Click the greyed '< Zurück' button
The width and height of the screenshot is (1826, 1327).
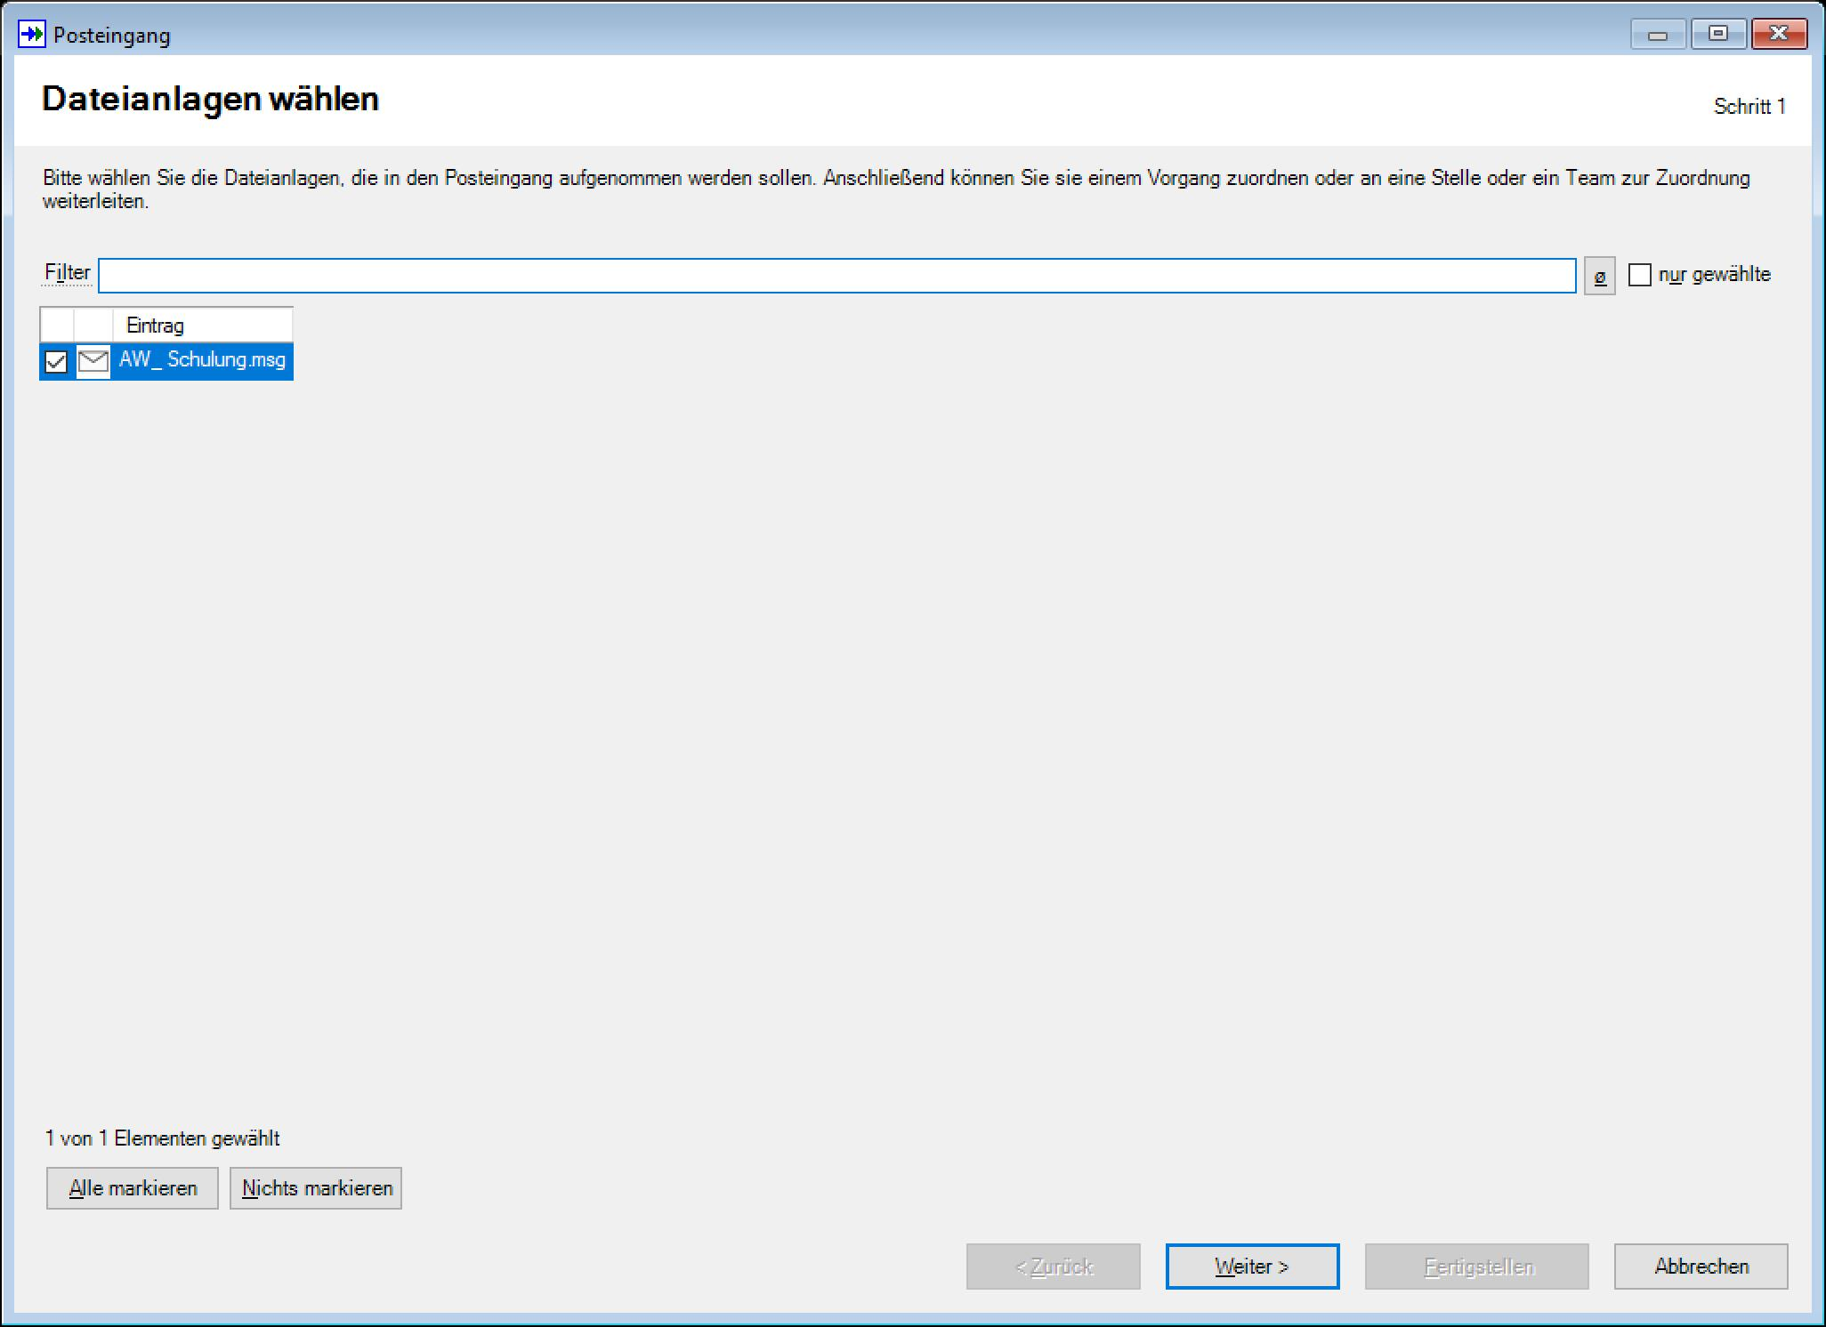[x=1053, y=1266]
